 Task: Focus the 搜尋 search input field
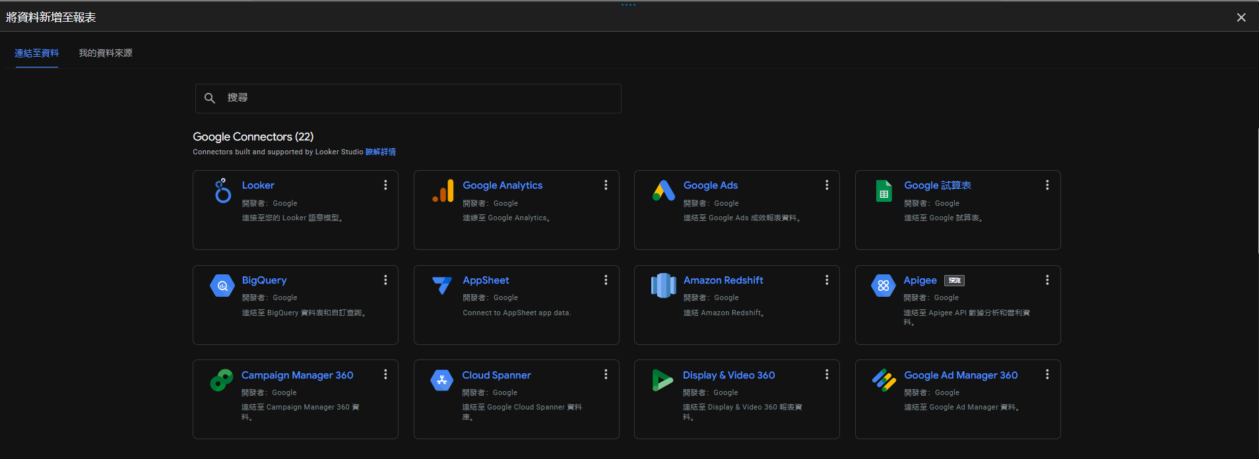pyautogui.click(x=408, y=98)
